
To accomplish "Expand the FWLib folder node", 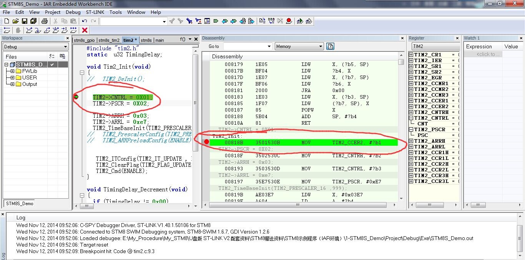I will coord(12,71).
